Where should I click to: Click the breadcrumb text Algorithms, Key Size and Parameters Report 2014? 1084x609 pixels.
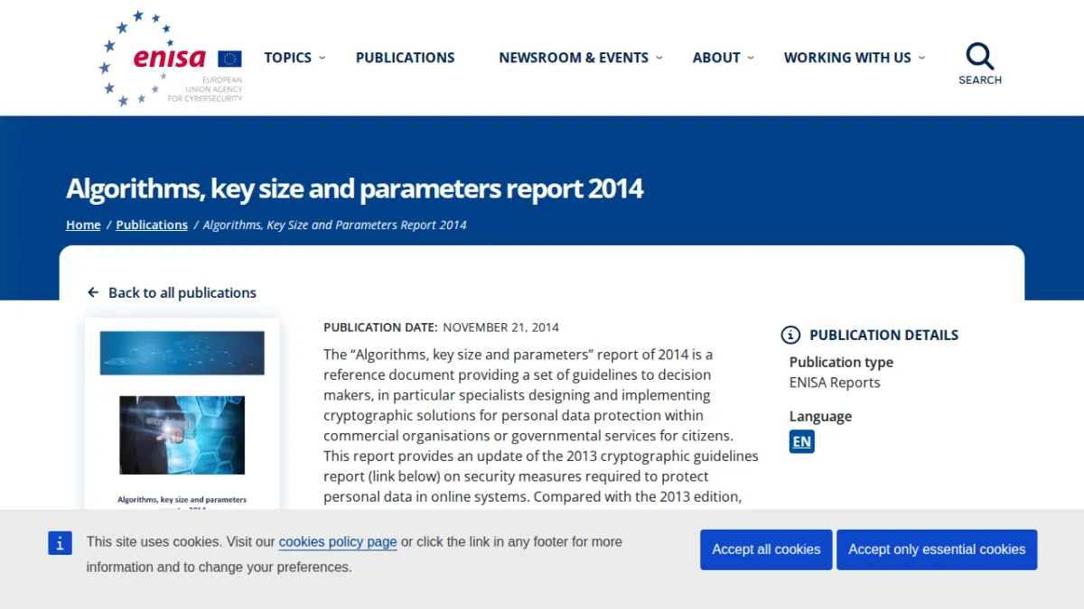(334, 225)
